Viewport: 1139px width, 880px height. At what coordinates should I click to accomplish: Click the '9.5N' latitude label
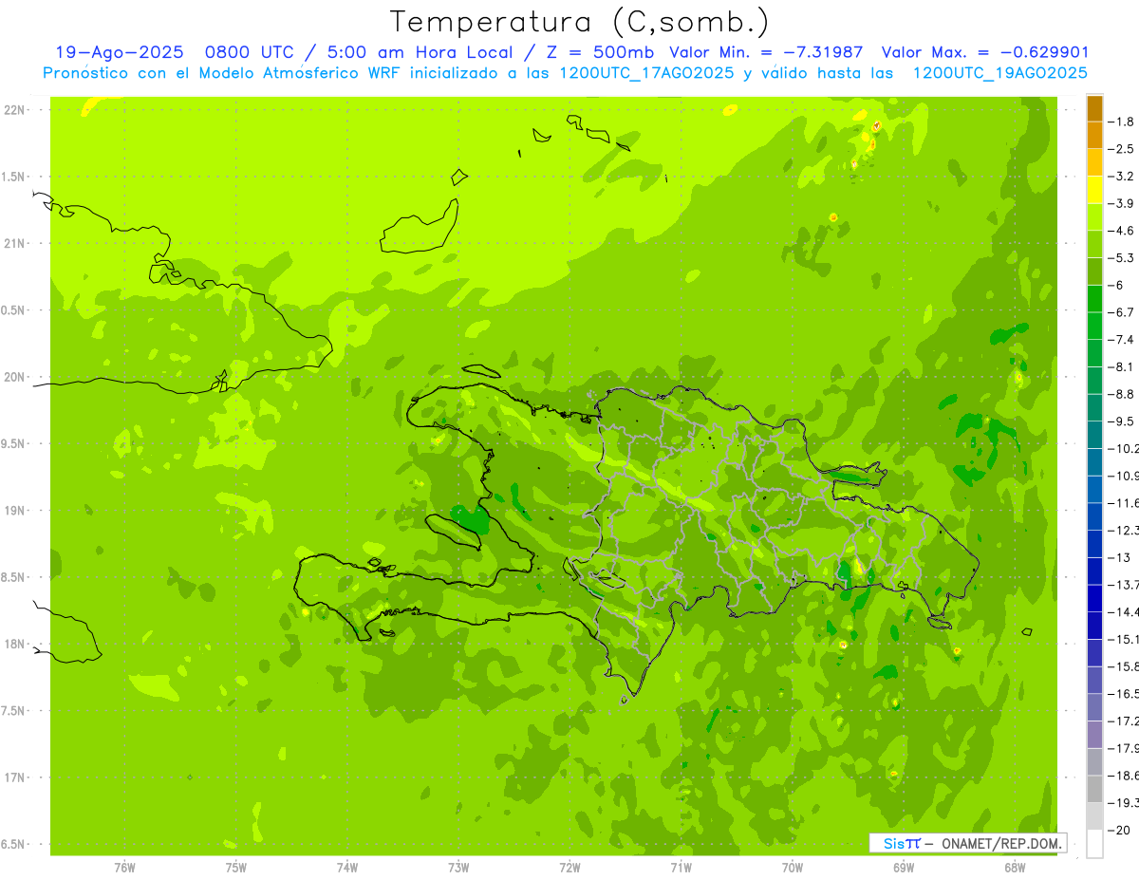coord(14,443)
